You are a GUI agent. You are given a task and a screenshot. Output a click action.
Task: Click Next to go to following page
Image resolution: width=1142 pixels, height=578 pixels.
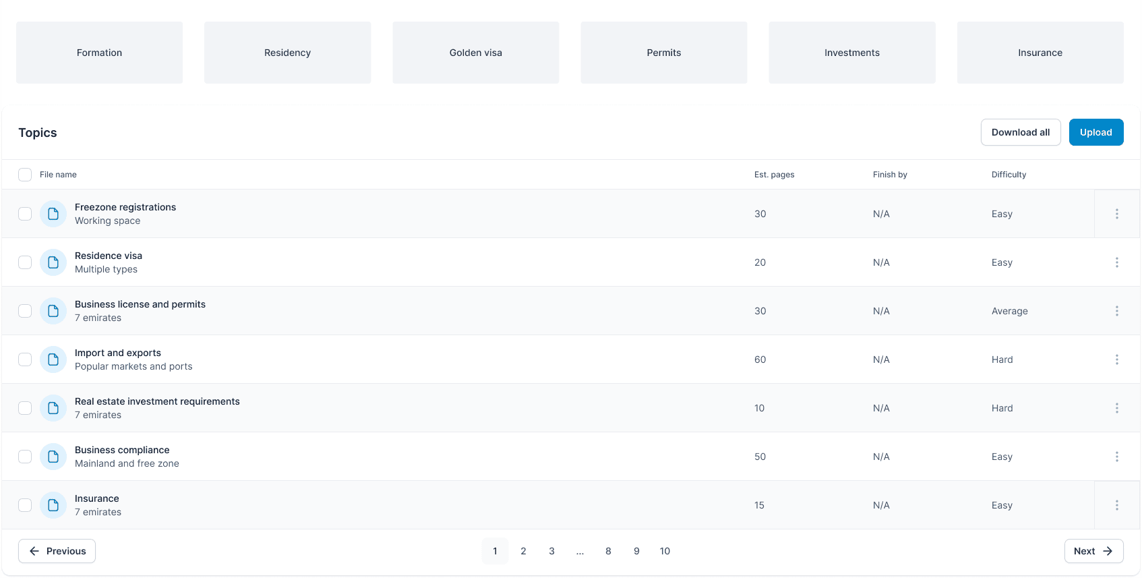(x=1093, y=551)
